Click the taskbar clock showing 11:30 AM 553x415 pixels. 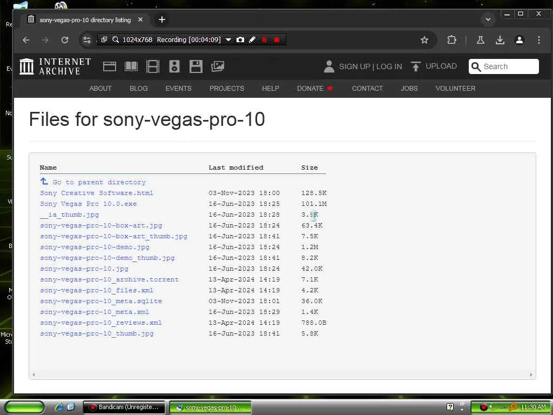pos(533,407)
